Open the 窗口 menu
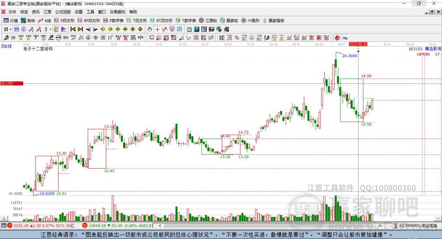This screenshot has height=239, width=442. pos(102,12)
